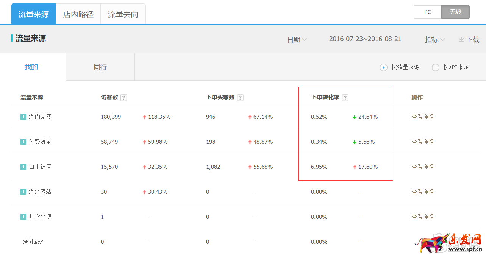Click 查看详情 for 淘内免费 row
Viewport: 486px width, 257px height.
coord(423,117)
